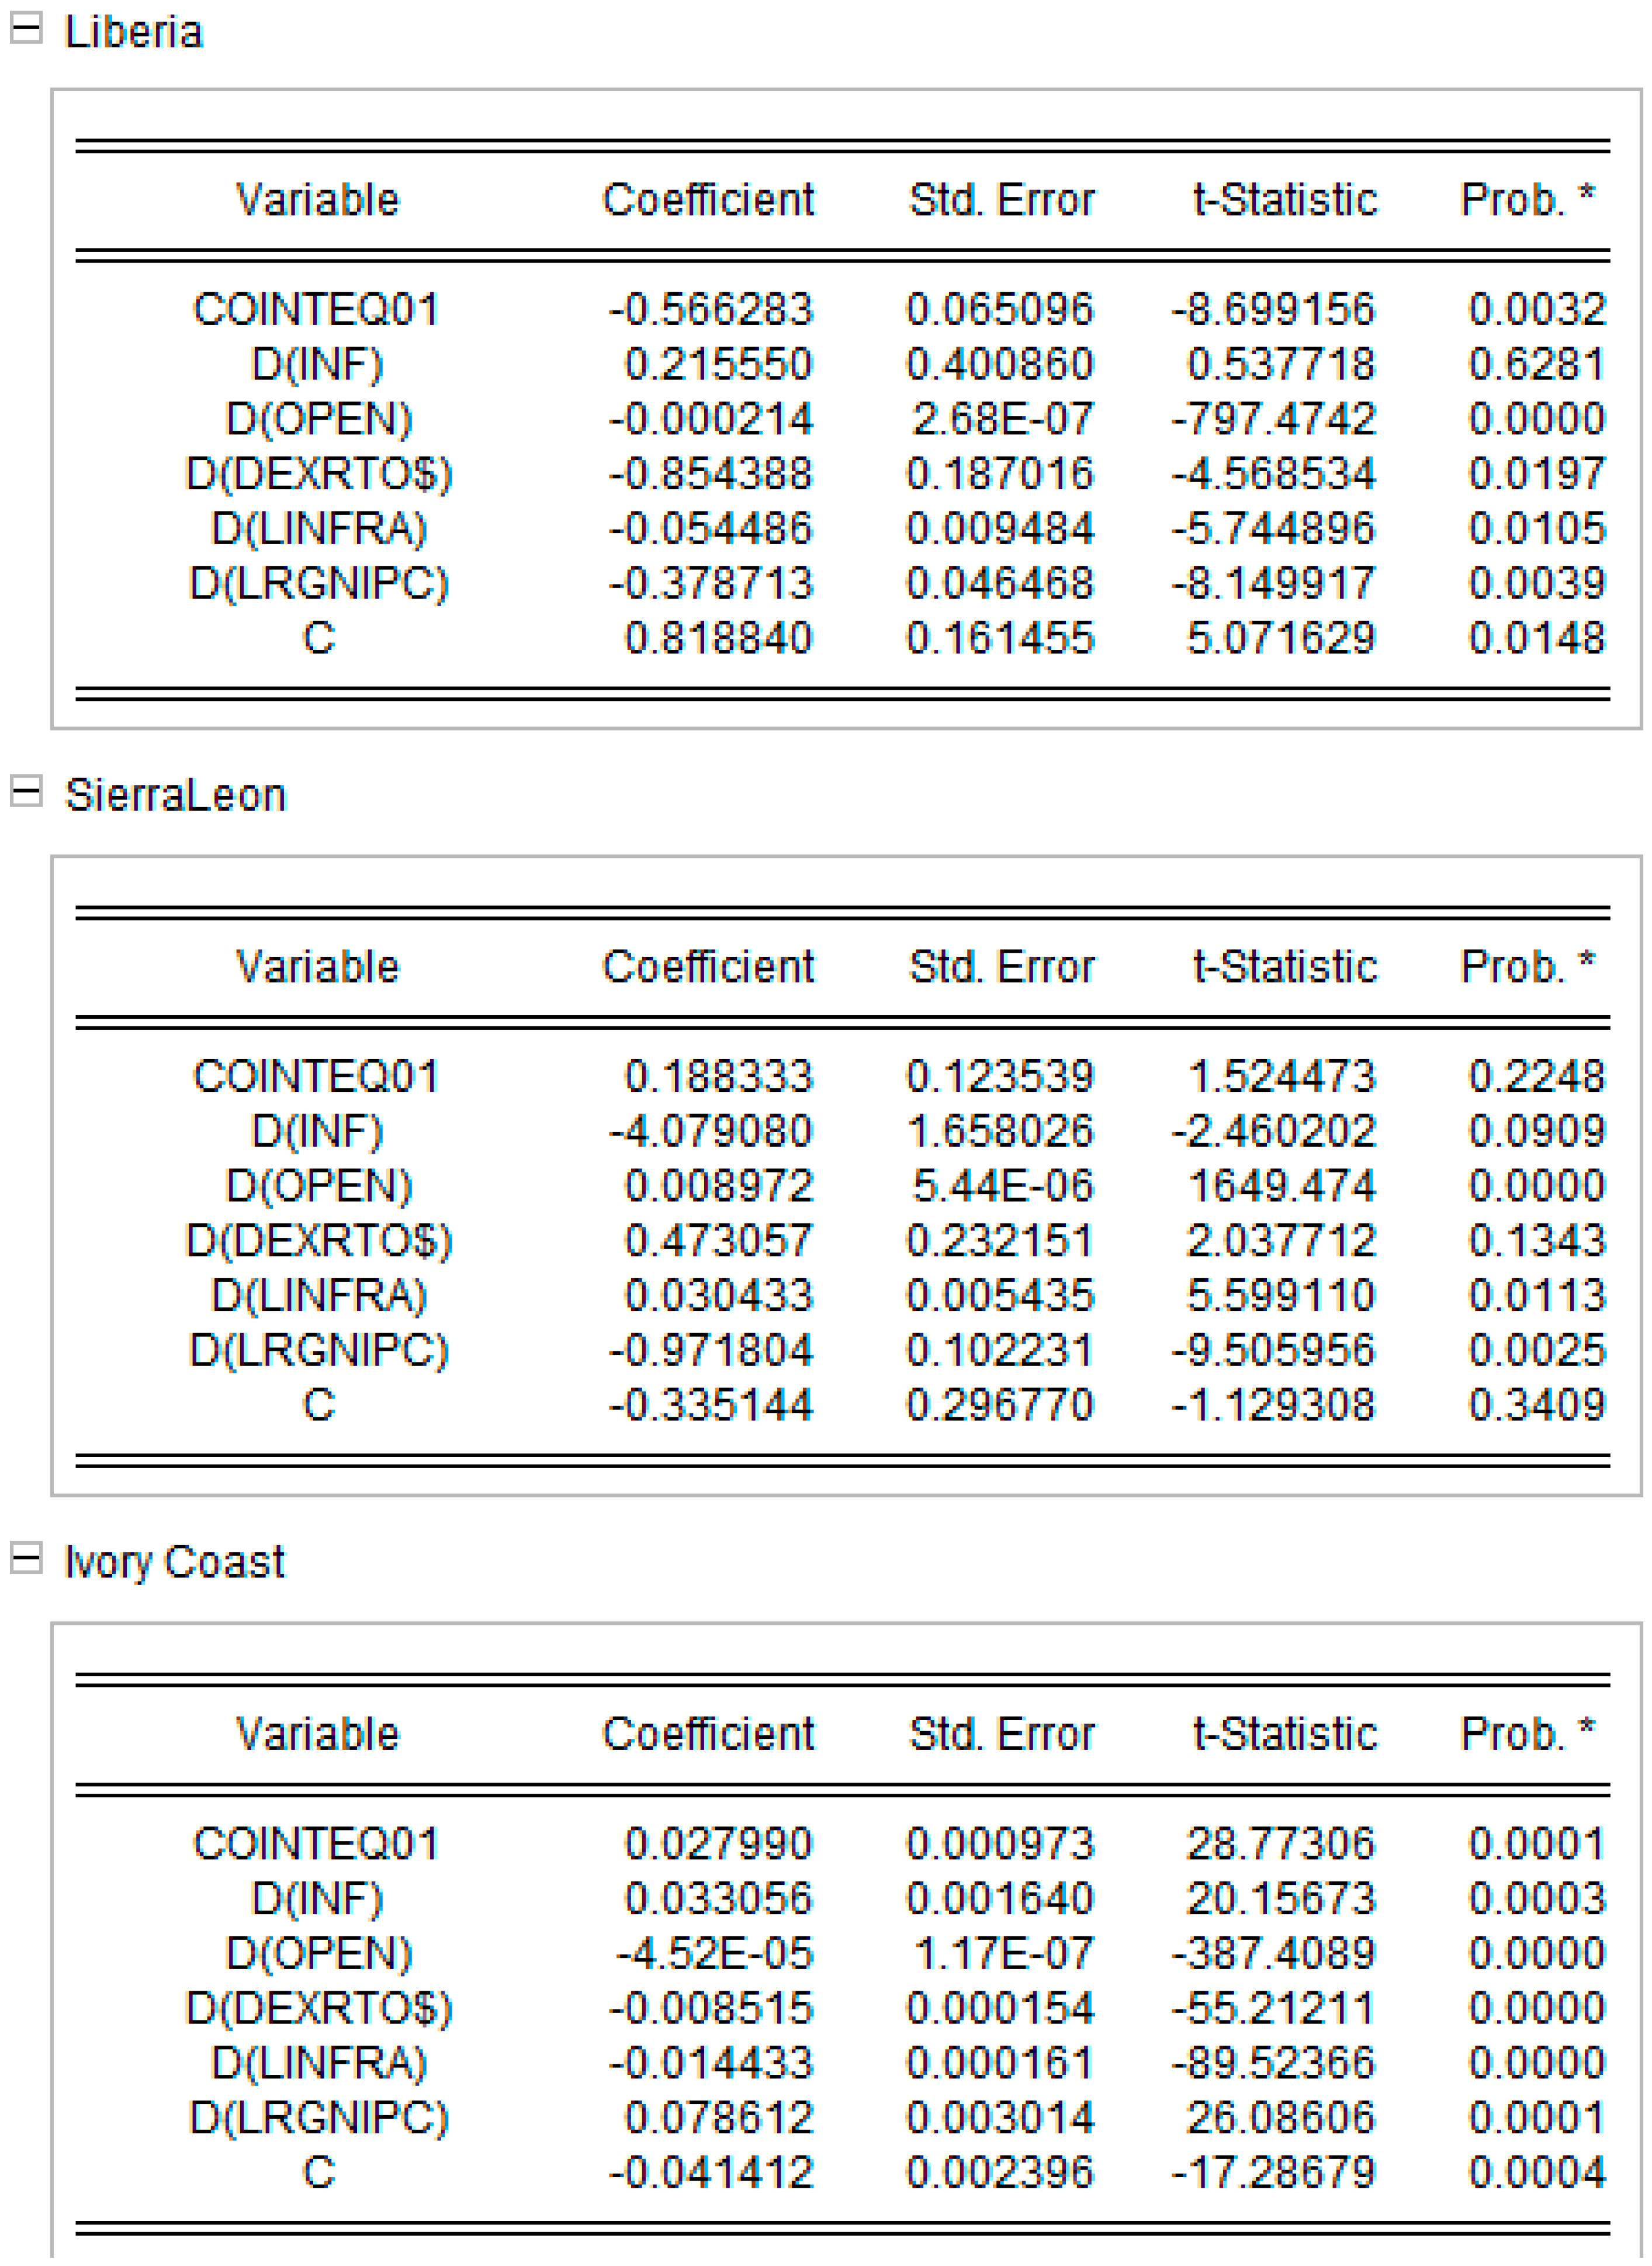Select Liberia COINTEQ01 coefficient -0.566283
Viewport: 1652px width, 2266px height.
click(x=711, y=309)
